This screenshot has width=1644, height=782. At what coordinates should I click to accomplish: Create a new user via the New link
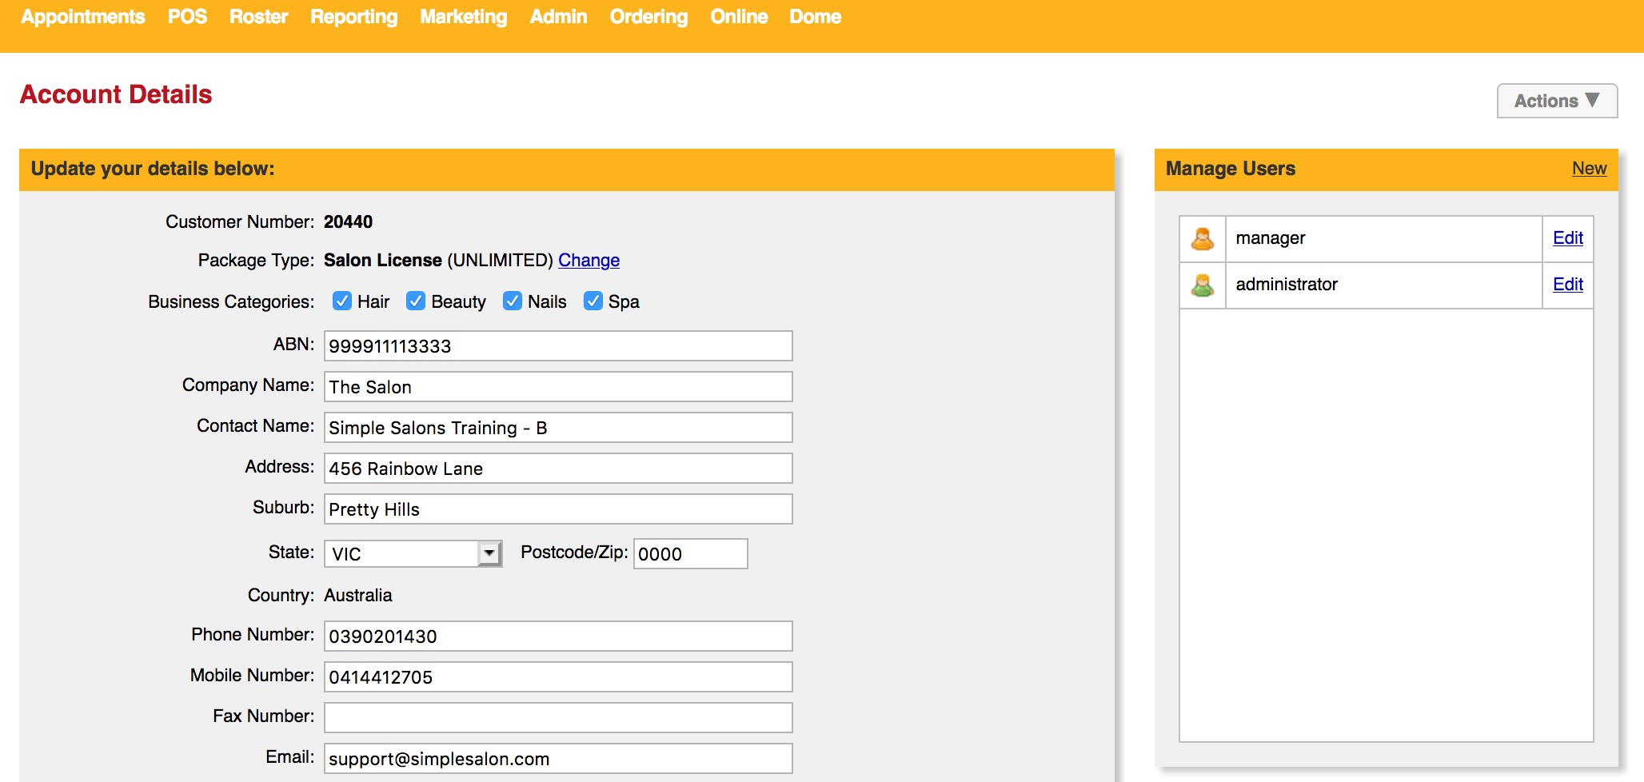click(x=1589, y=169)
